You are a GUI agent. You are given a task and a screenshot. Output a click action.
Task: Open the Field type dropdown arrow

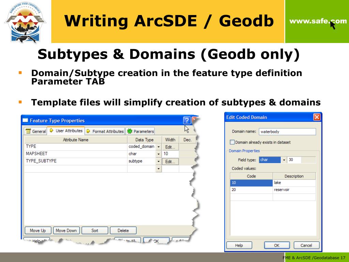[284, 160]
